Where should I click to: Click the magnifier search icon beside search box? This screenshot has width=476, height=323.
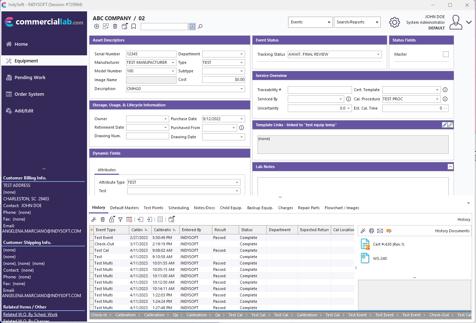coord(200,27)
